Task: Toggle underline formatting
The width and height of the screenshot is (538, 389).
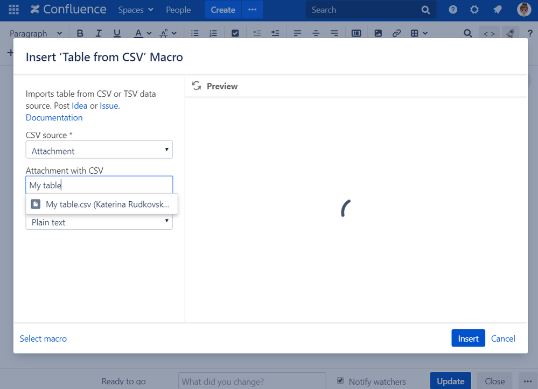Action: pyautogui.click(x=117, y=33)
